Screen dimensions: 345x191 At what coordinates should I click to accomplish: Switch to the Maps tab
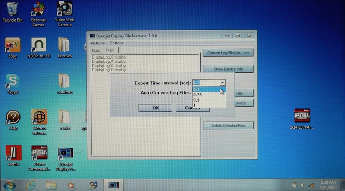coord(96,50)
